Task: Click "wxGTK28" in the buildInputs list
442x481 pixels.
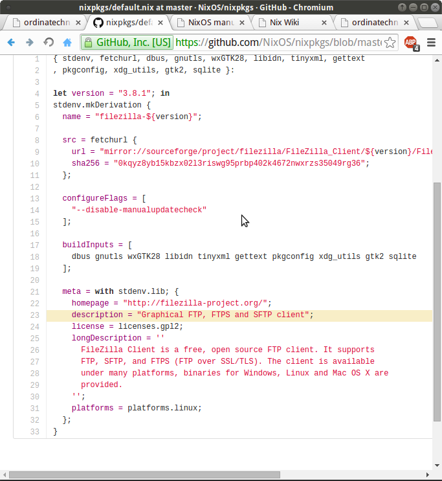Action: tap(144, 256)
